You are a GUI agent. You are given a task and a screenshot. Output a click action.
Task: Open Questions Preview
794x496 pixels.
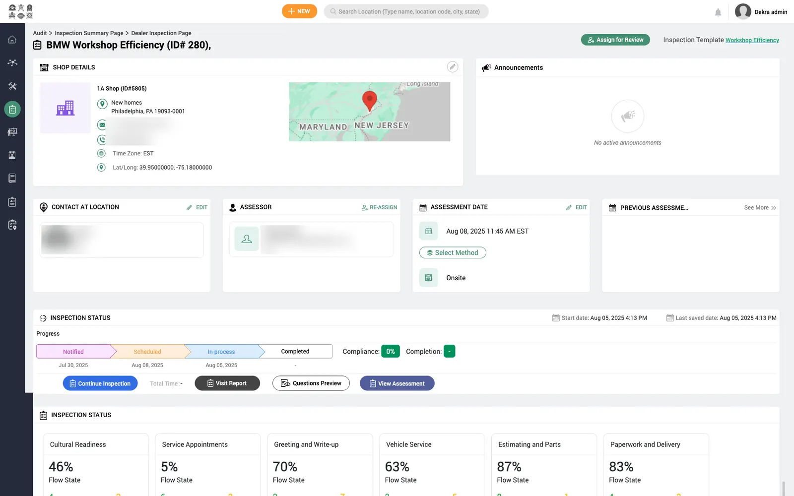pos(311,383)
